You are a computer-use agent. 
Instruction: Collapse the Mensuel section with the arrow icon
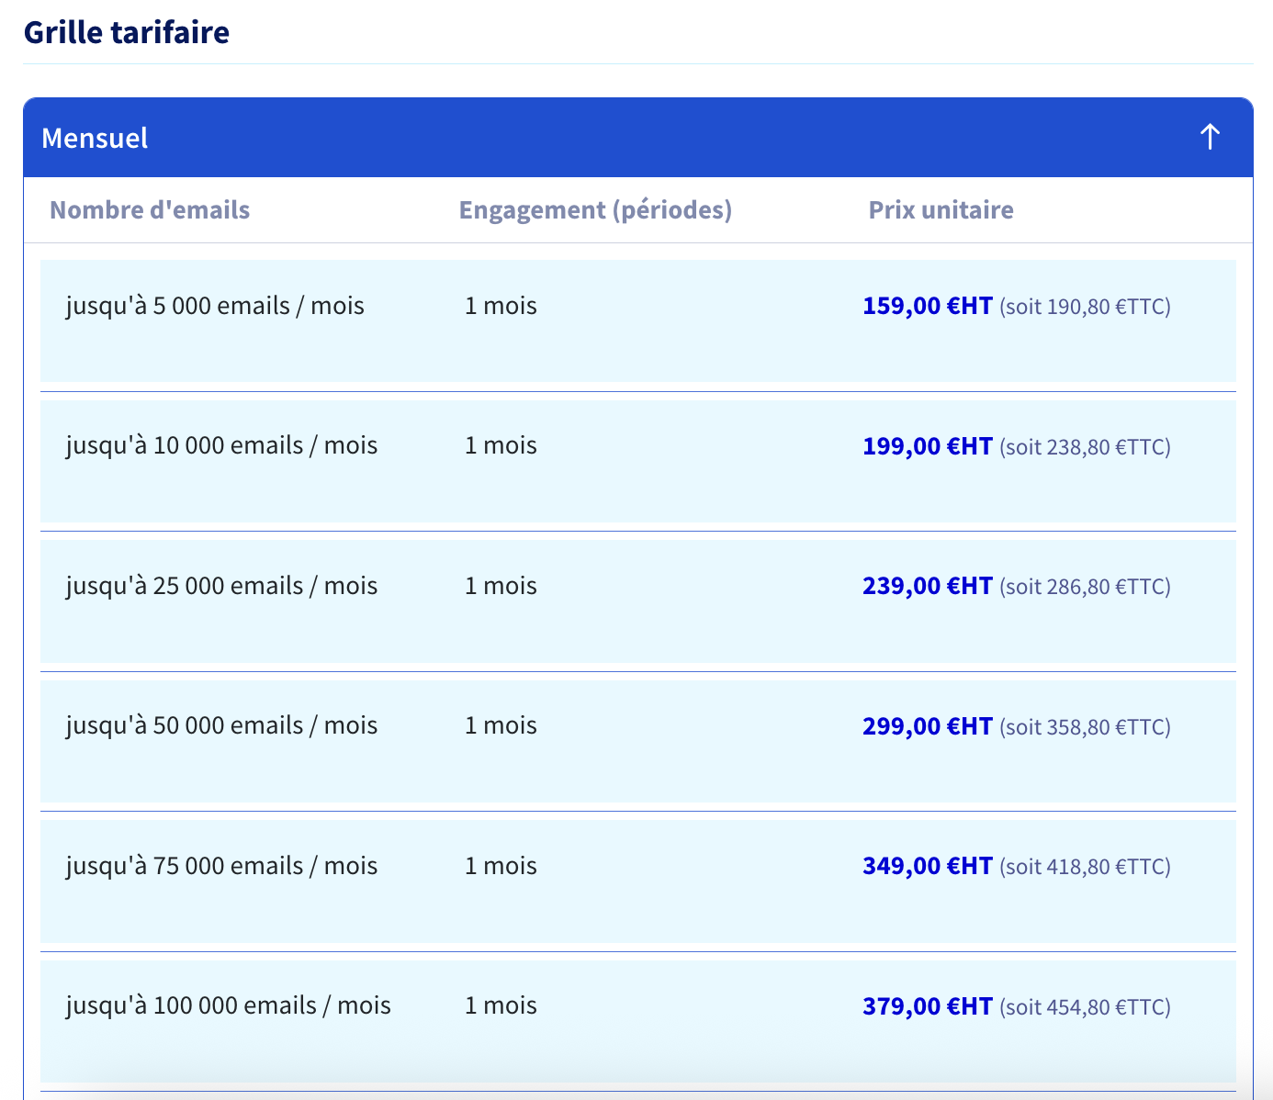[1210, 138]
